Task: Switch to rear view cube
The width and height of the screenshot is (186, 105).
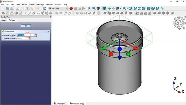Action: click(x=149, y=8)
